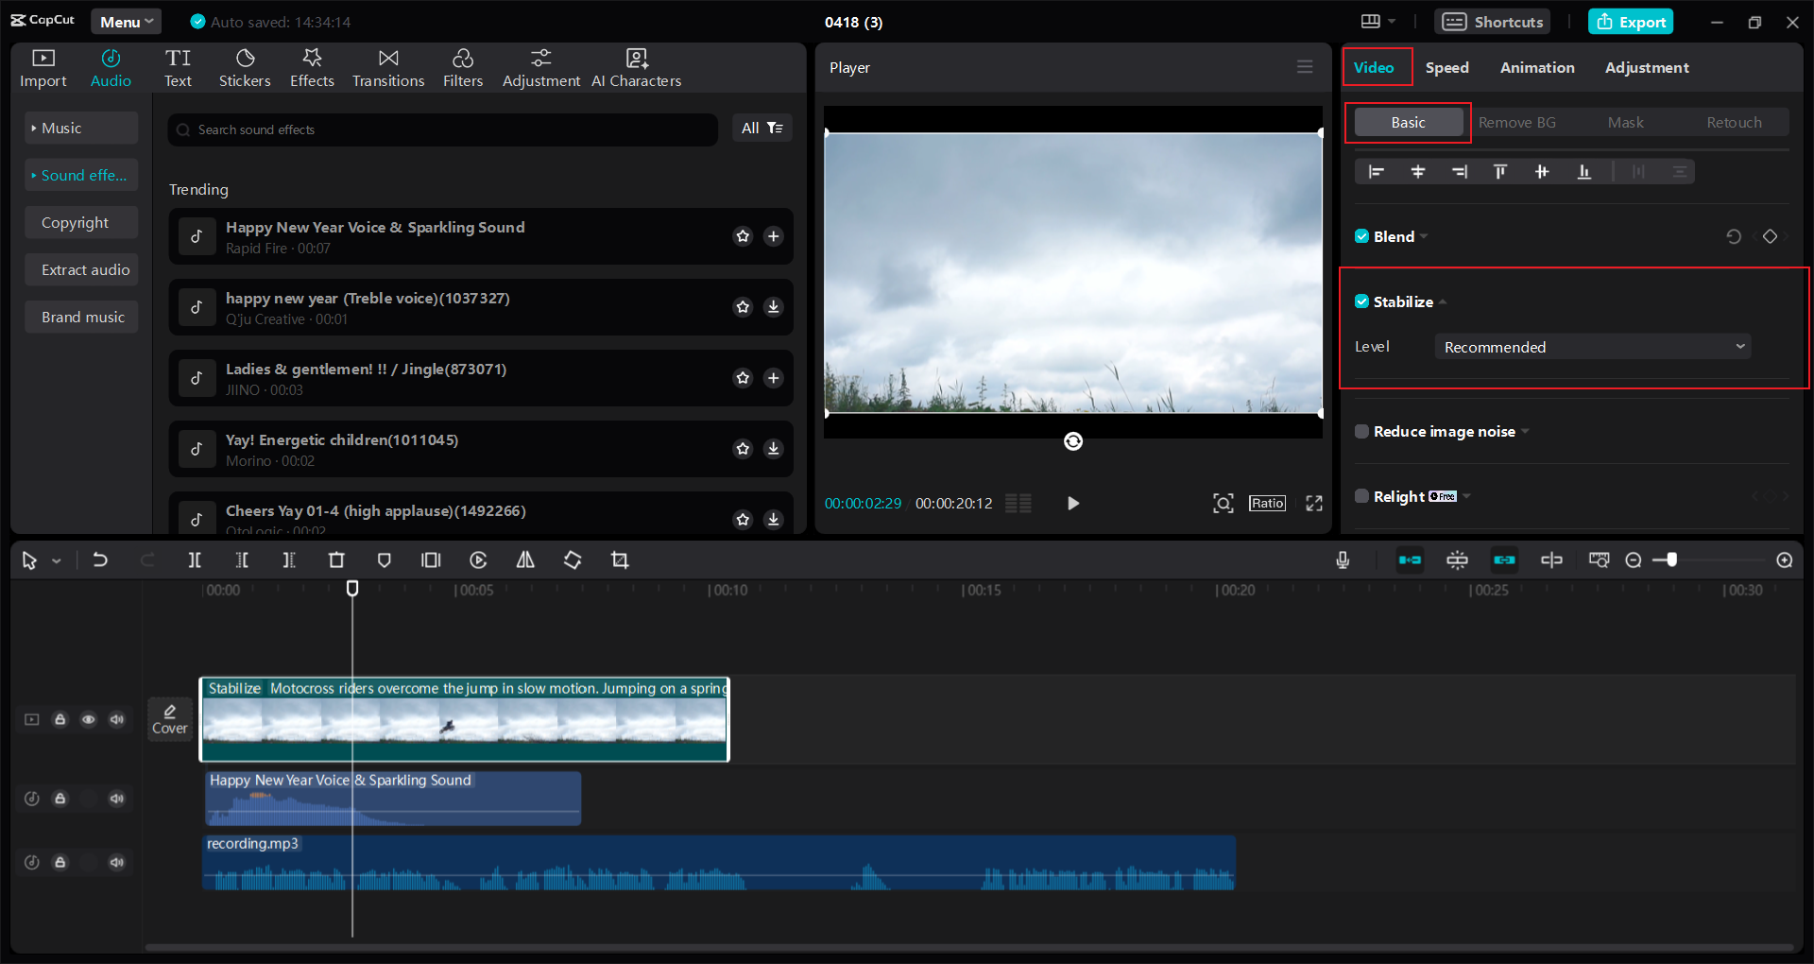Click the voiceover microphone icon
This screenshot has width=1814, height=964.
(x=1343, y=559)
